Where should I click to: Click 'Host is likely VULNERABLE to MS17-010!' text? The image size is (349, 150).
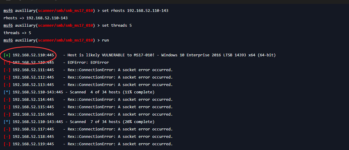111,55
